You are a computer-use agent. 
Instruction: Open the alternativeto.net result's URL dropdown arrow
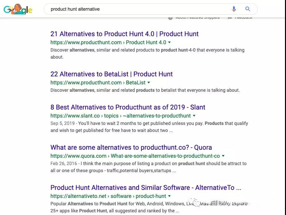click(169, 196)
